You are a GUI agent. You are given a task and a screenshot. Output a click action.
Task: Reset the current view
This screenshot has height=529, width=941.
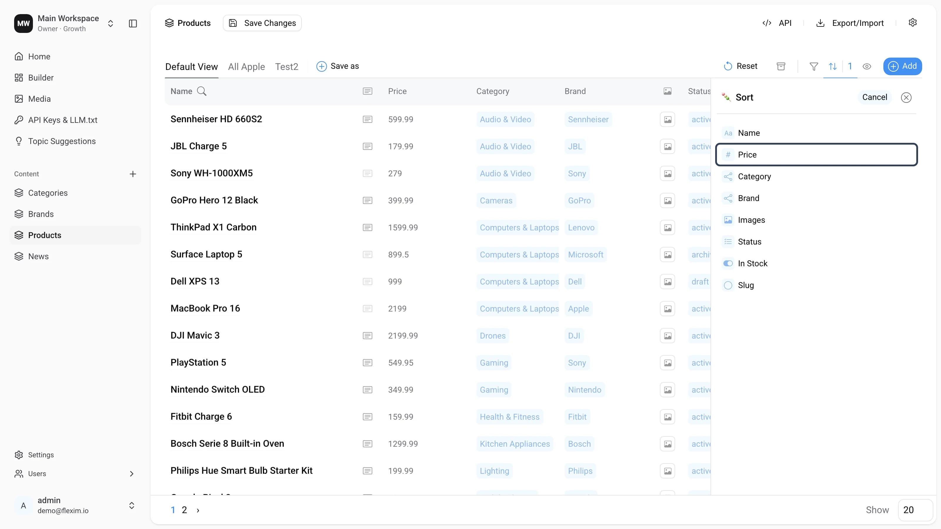(740, 66)
